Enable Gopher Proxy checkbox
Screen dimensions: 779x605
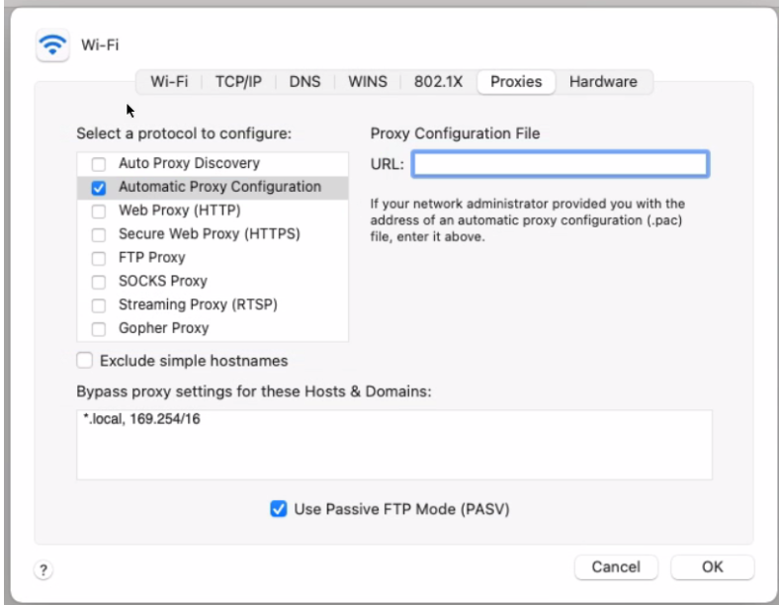tap(98, 328)
